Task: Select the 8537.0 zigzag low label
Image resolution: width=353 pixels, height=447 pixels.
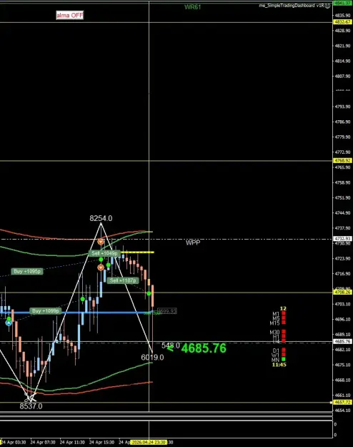Action: click(x=31, y=406)
